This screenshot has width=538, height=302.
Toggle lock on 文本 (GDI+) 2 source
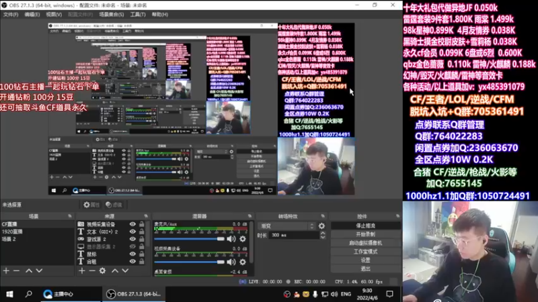tap(141, 232)
